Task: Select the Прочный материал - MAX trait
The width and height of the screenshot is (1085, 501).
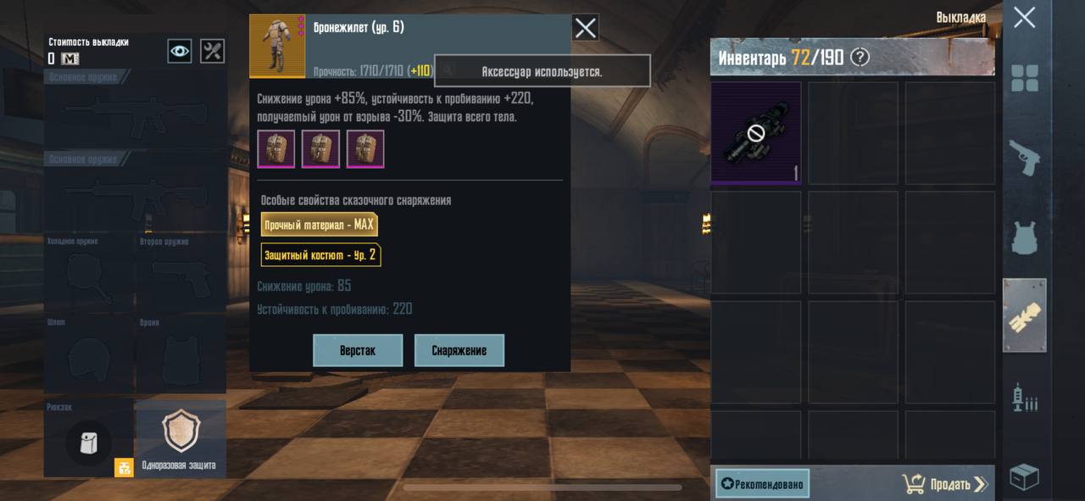Action: coord(319,225)
